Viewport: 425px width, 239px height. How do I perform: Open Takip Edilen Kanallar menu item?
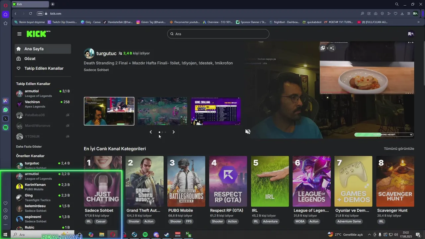[43, 68]
